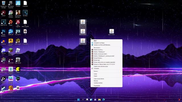182x102 pixels.
Task: Open Propiedades from the context menu
Action: [97, 86]
